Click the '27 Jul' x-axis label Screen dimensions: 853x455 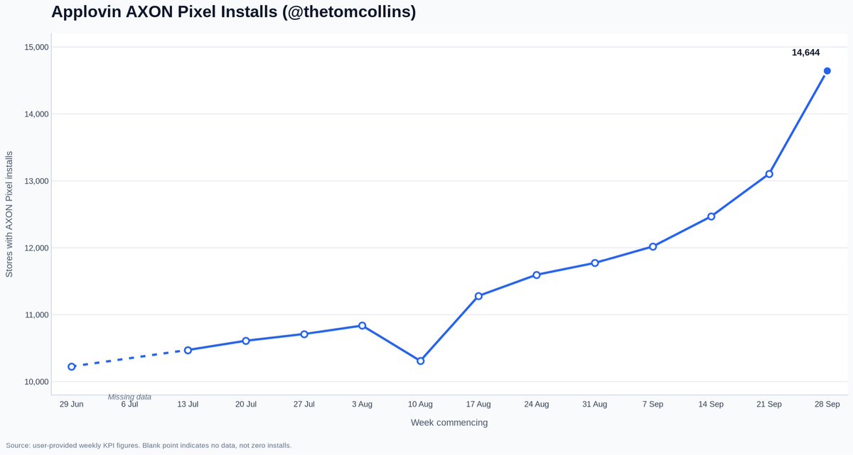pos(304,405)
